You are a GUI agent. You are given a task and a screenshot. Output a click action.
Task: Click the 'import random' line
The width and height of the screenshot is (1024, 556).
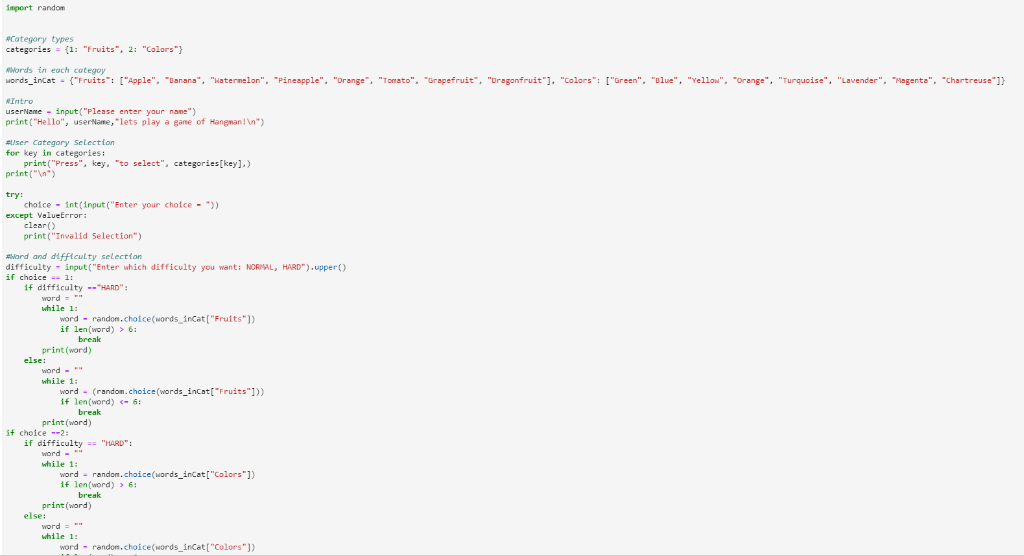click(35, 8)
